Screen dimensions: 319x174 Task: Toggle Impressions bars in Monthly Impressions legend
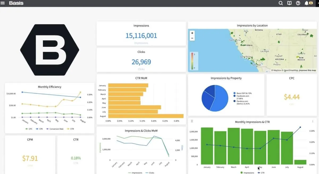point(247,173)
